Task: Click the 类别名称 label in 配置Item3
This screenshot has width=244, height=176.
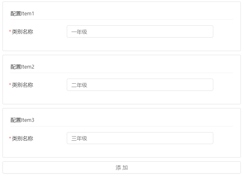Action: pyautogui.click(x=22, y=138)
